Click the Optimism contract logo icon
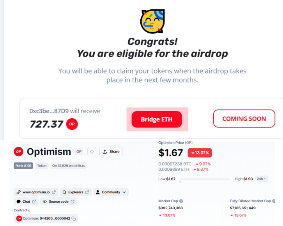The width and height of the screenshot is (283, 226). tap(19, 219)
